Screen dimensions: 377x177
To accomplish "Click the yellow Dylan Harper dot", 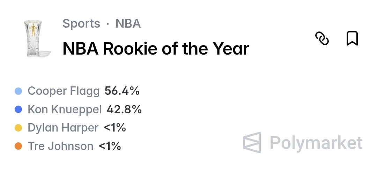I will (x=19, y=128).
